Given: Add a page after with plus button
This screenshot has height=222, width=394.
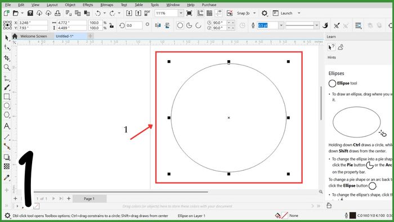Looking at the screenshot, I should [x=69, y=199].
